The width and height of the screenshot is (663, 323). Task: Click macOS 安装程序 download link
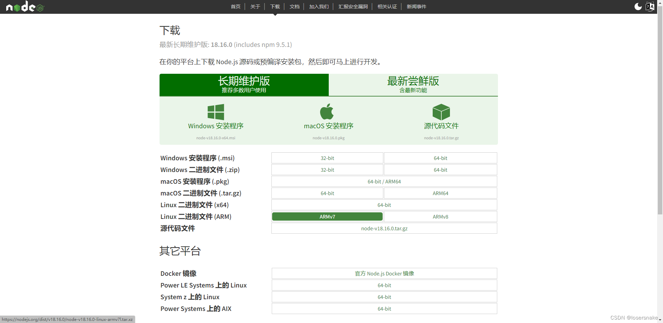pyautogui.click(x=329, y=126)
